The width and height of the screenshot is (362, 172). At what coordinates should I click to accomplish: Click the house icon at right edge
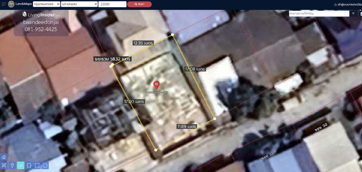pyautogui.click(x=361, y=14)
